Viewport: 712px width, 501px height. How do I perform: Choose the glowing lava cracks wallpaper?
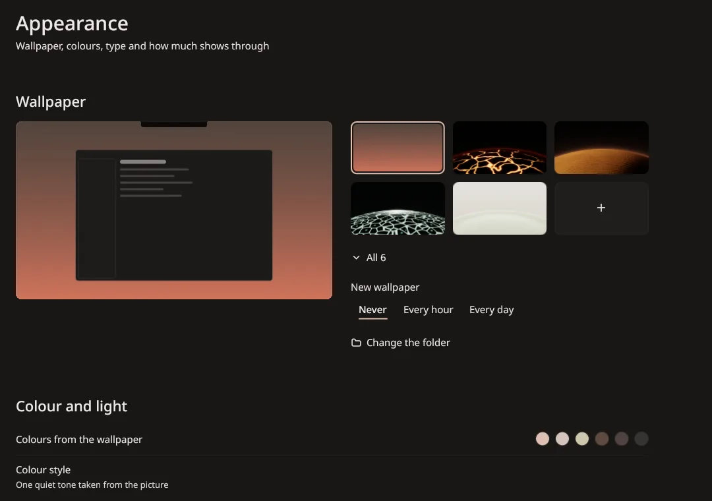click(x=500, y=148)
